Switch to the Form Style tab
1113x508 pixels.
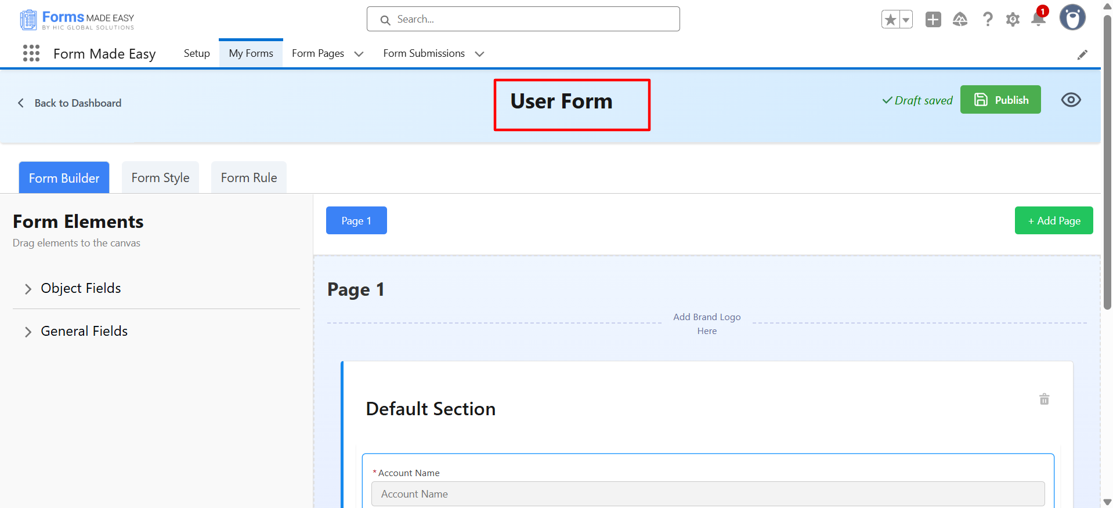[160, 177]
